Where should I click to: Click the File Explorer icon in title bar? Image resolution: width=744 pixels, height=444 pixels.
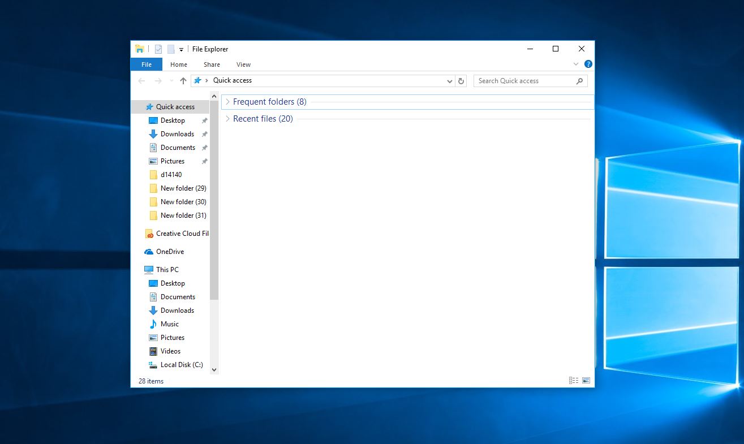point(139,49)
